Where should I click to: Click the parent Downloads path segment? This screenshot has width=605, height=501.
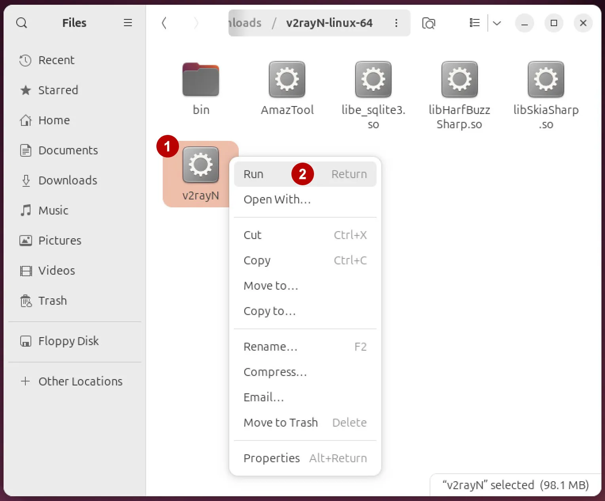click(x=245, y=23)
